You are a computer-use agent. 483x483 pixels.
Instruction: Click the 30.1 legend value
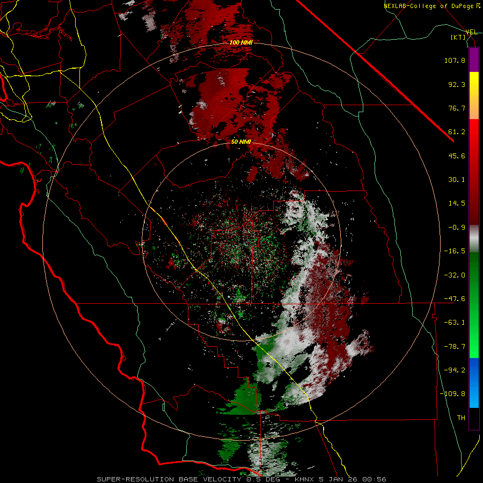(x=457, y=180)
